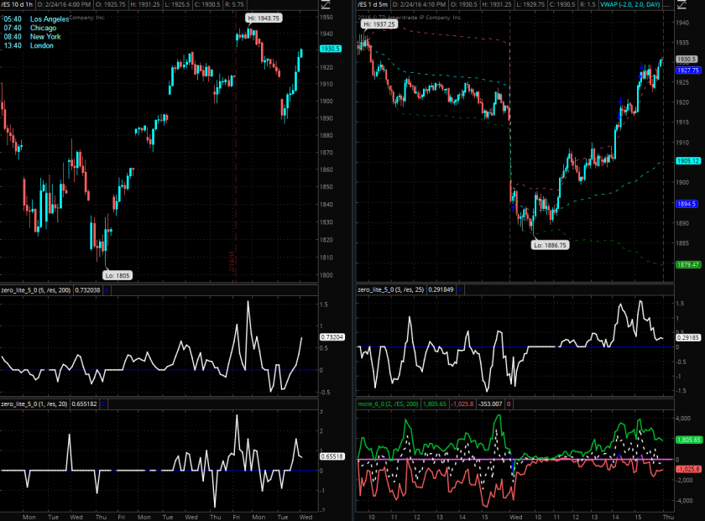705x521 pixels.
Task: Select the /ES 1 d 5m chart label
Action: (x=379, y=7)
